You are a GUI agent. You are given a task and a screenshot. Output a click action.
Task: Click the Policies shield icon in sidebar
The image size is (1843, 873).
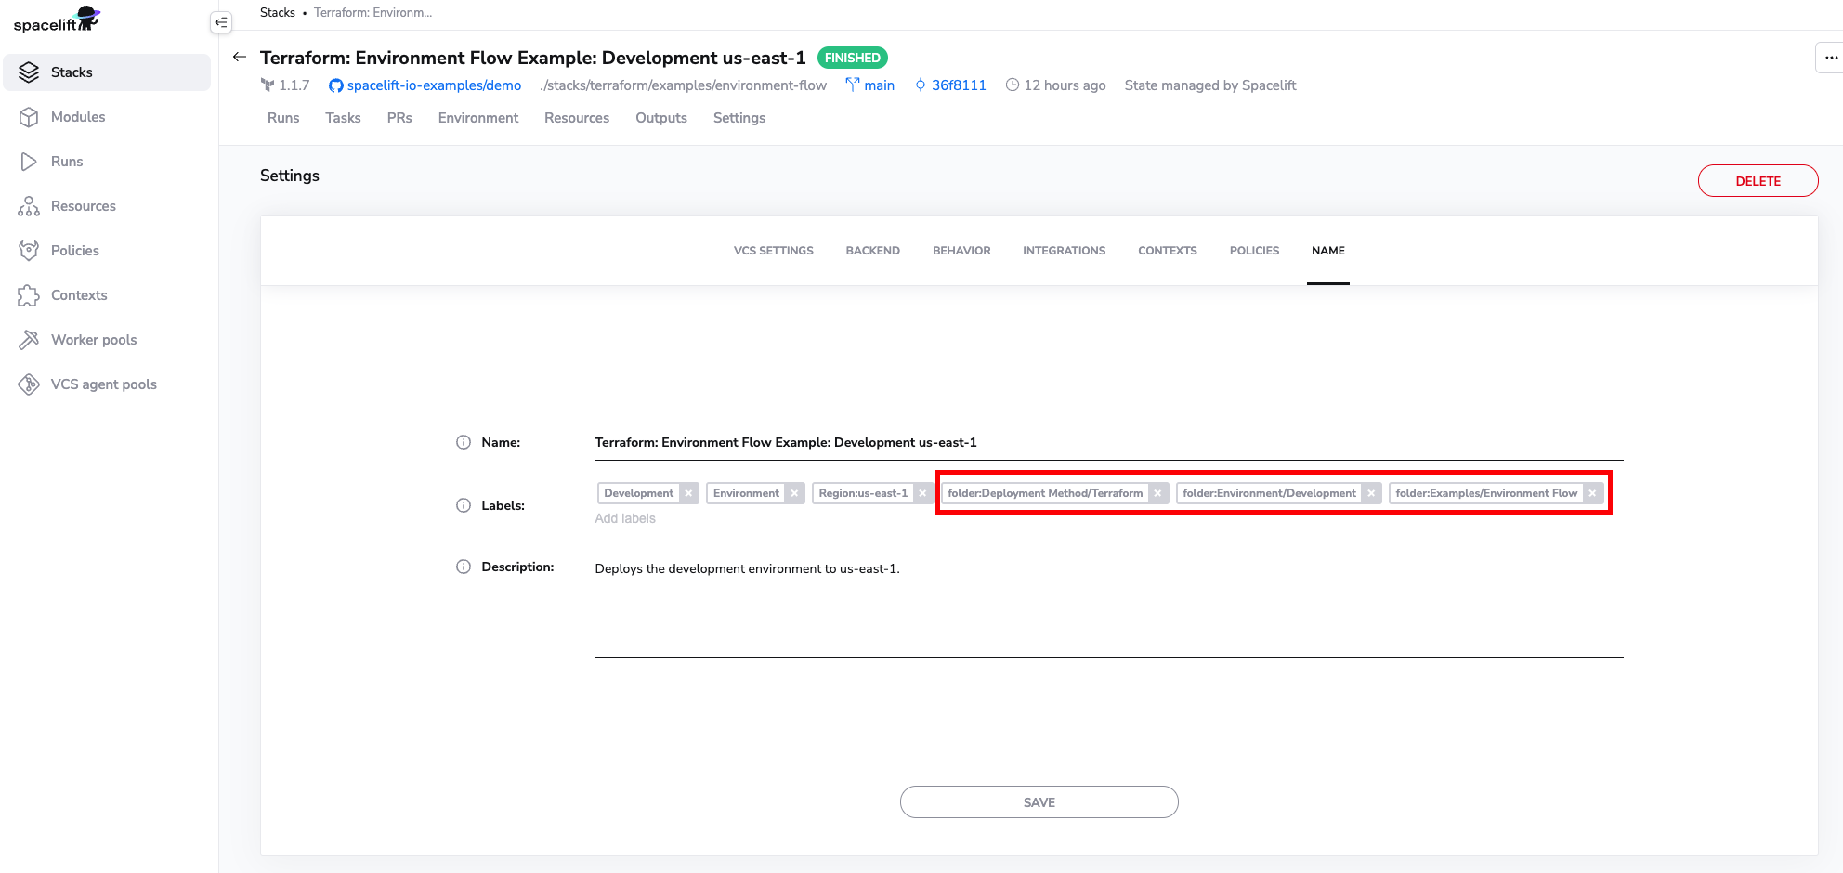tap(29, 251)
